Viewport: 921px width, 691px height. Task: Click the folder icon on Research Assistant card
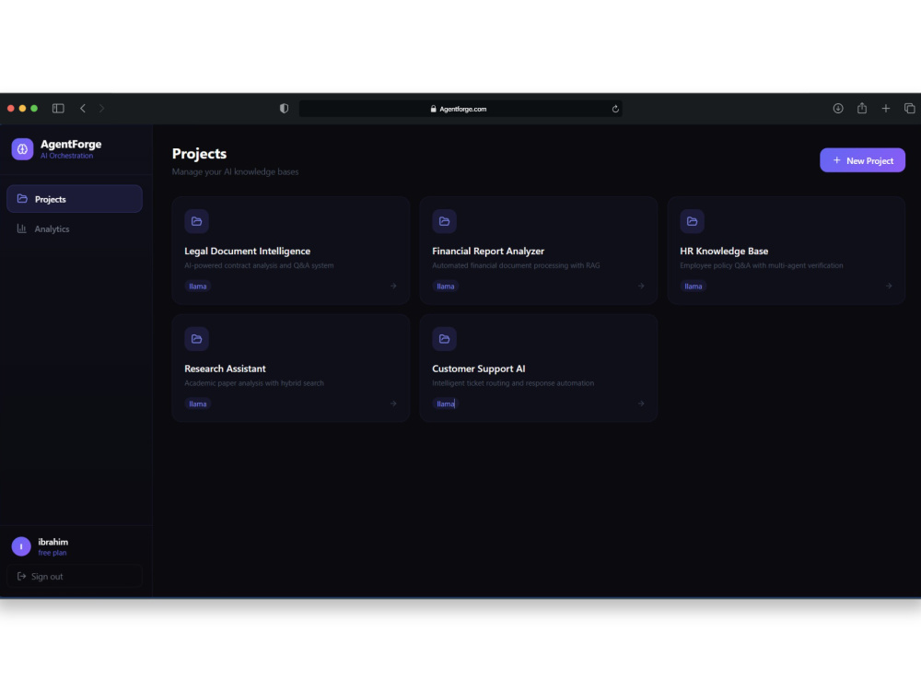[x=197, y=339]
